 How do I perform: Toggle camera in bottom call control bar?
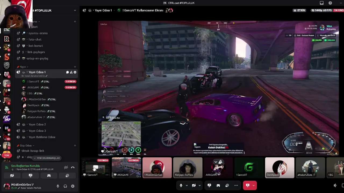point(194,185)
